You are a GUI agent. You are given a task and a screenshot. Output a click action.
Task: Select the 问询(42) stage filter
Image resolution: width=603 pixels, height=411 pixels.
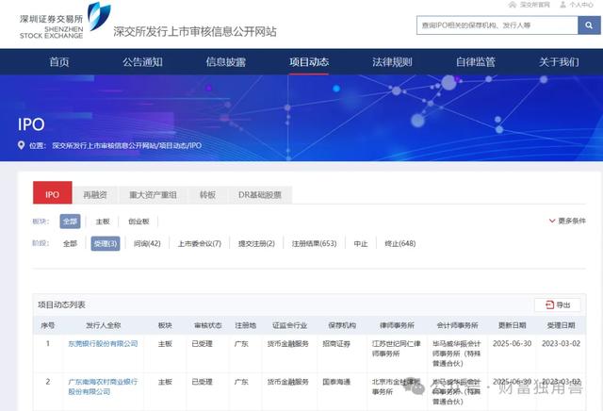pos(147,243)
